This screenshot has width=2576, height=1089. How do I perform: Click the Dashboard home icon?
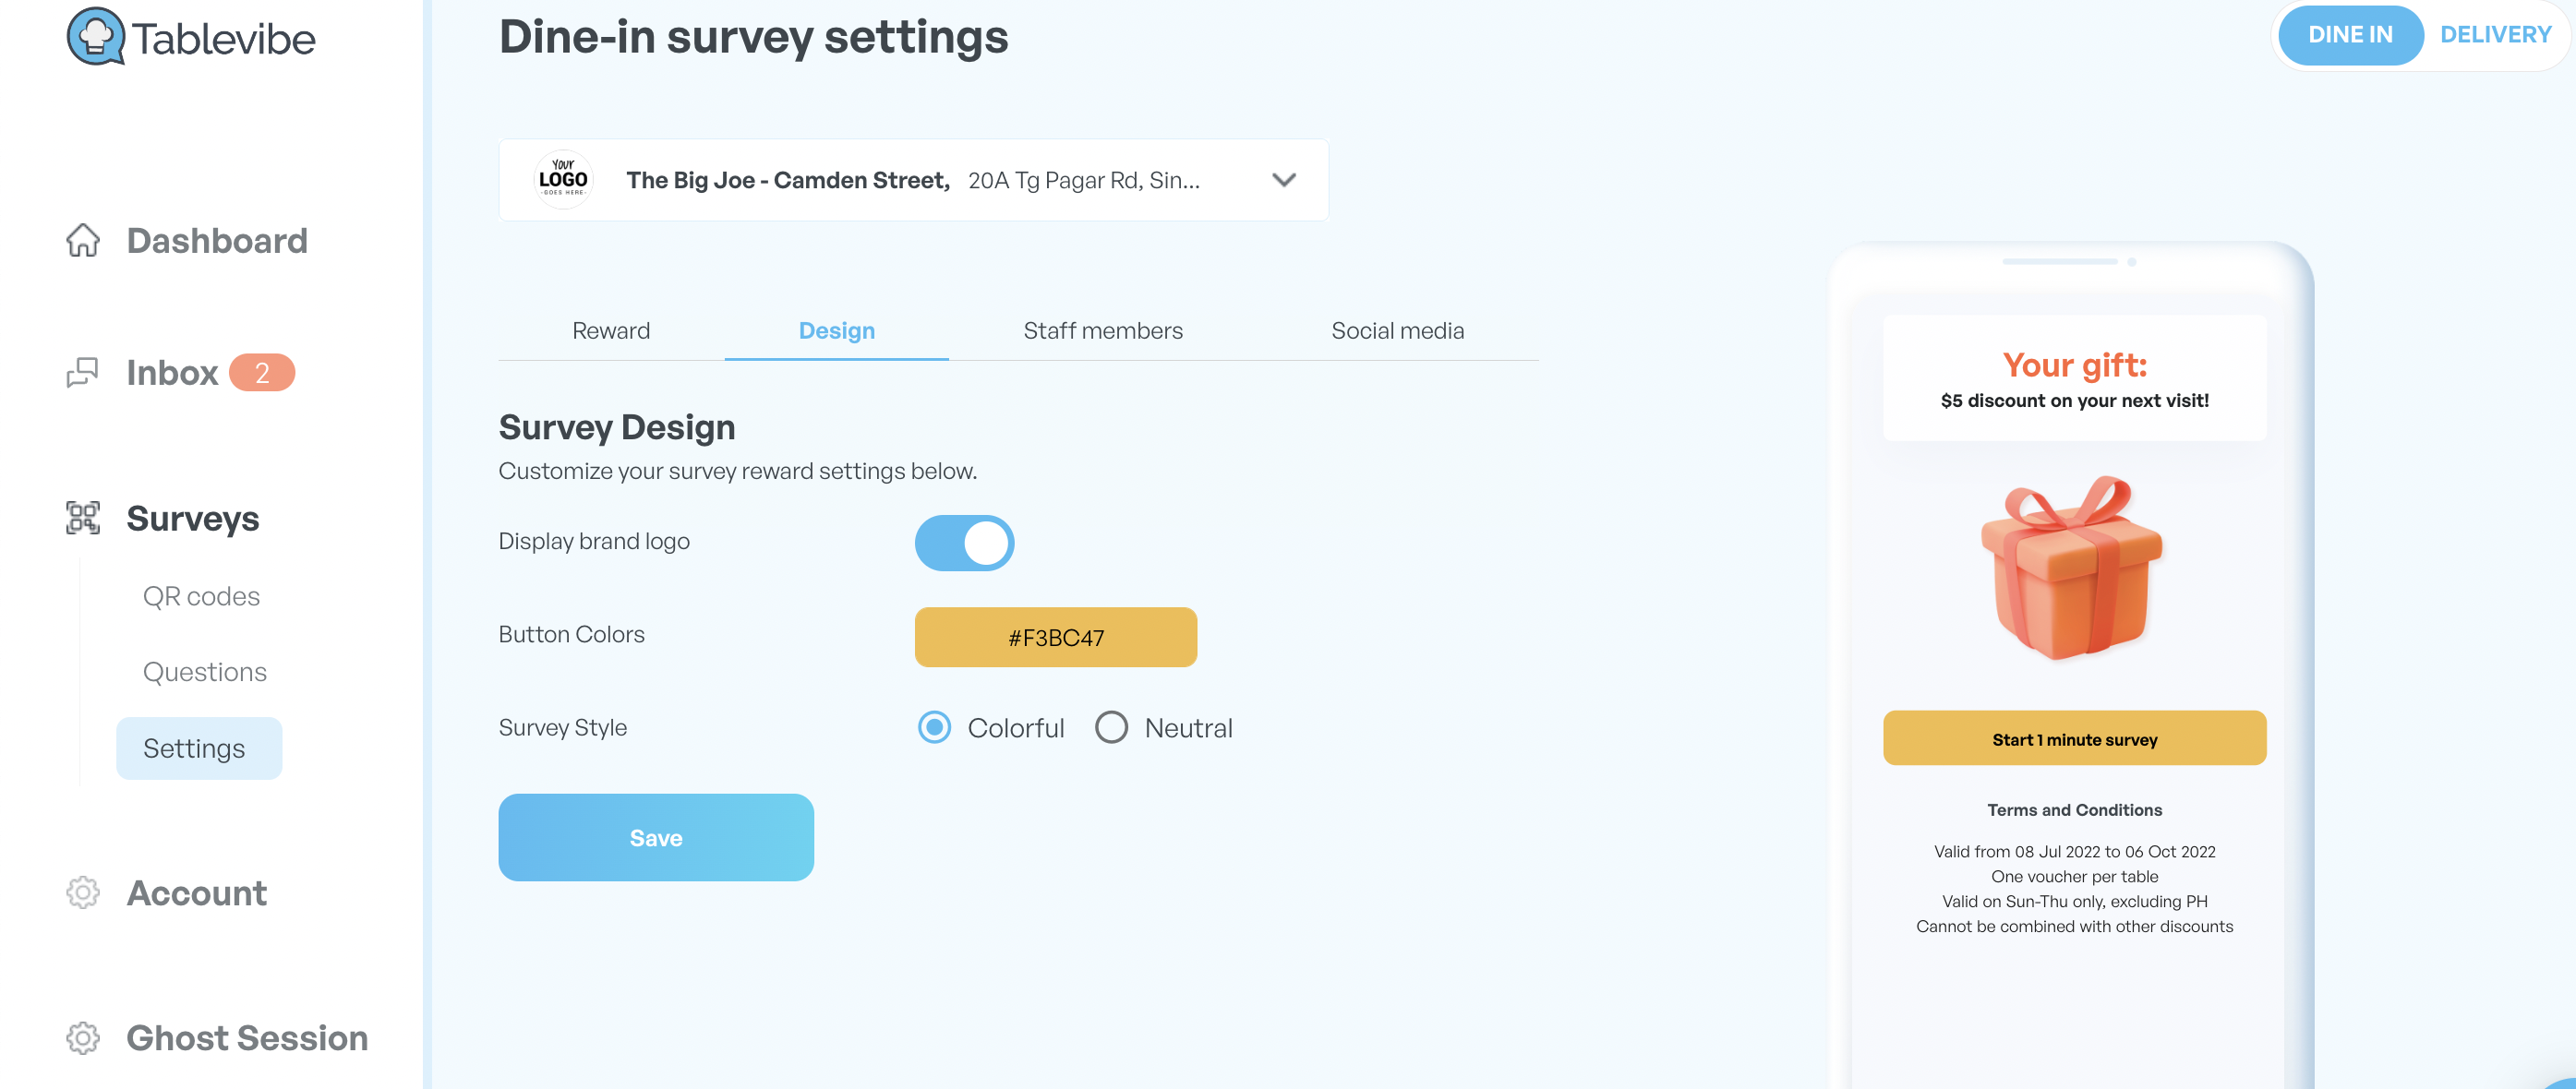click(x=83, y=241)
